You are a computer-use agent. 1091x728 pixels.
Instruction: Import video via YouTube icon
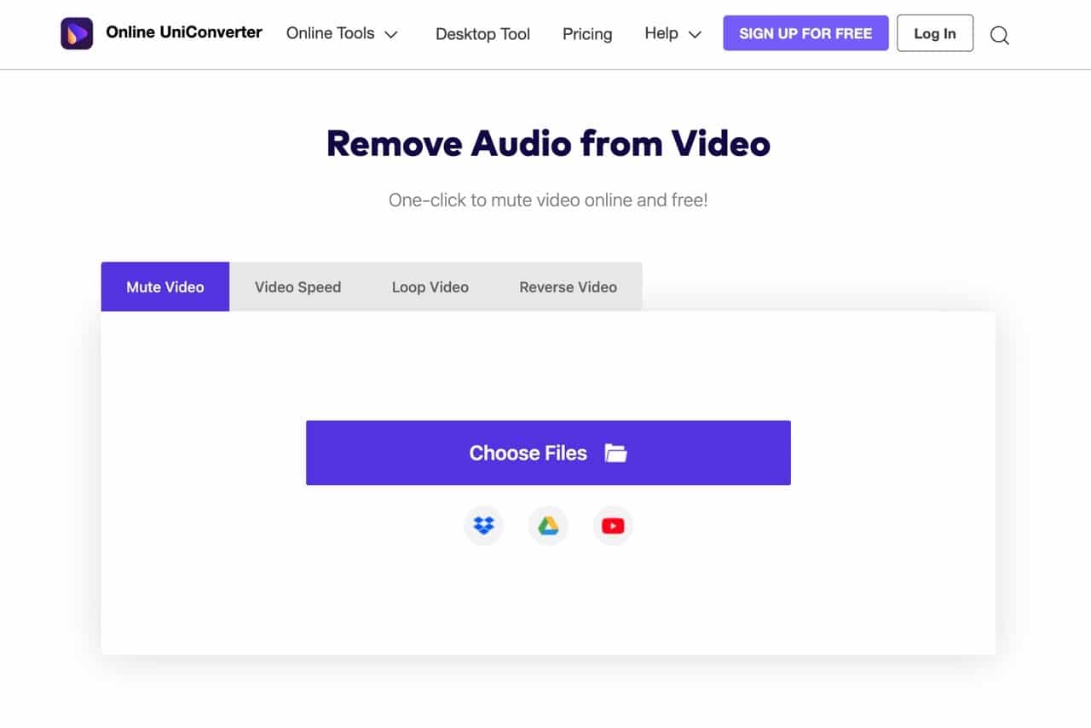[x=613, y=526]
